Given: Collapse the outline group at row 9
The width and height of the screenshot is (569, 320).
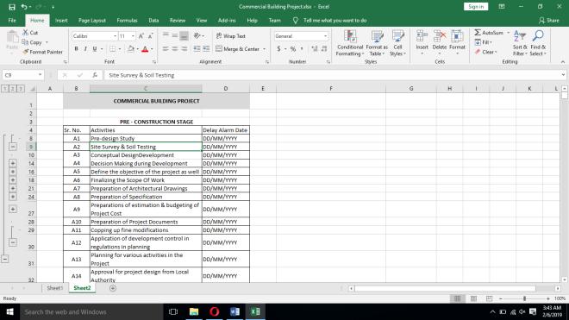Looking at the screenshot, I should pyautogui.click(x=13, y=147).
